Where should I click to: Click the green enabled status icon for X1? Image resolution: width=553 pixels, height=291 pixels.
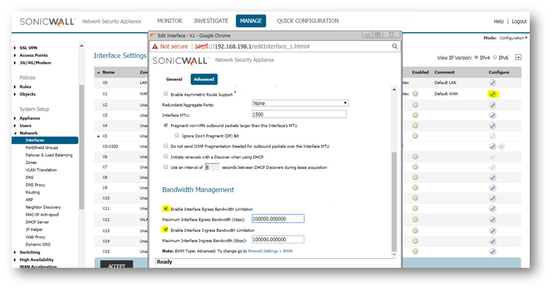(x=415, y=94)
